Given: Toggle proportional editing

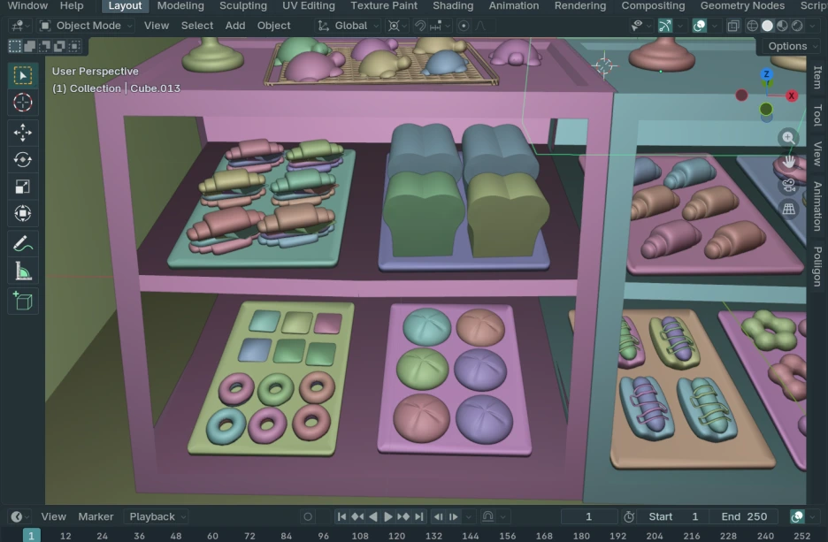Looking at the screenshot, I should (x=464, y=26).
